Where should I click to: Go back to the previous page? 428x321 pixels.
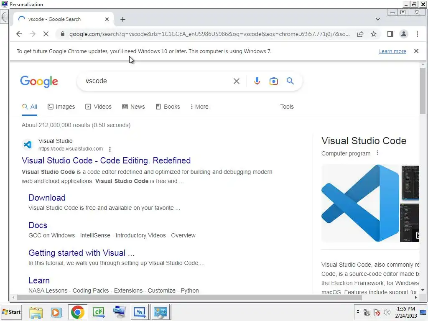pyautogui.click(x=19, y=34)
